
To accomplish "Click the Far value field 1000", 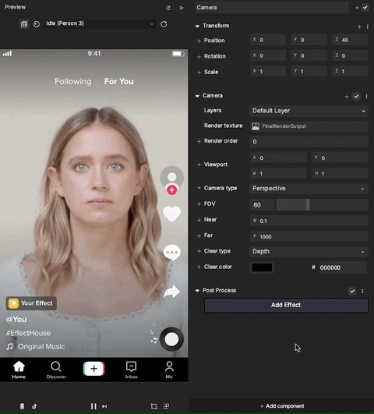I will [309, 236].
